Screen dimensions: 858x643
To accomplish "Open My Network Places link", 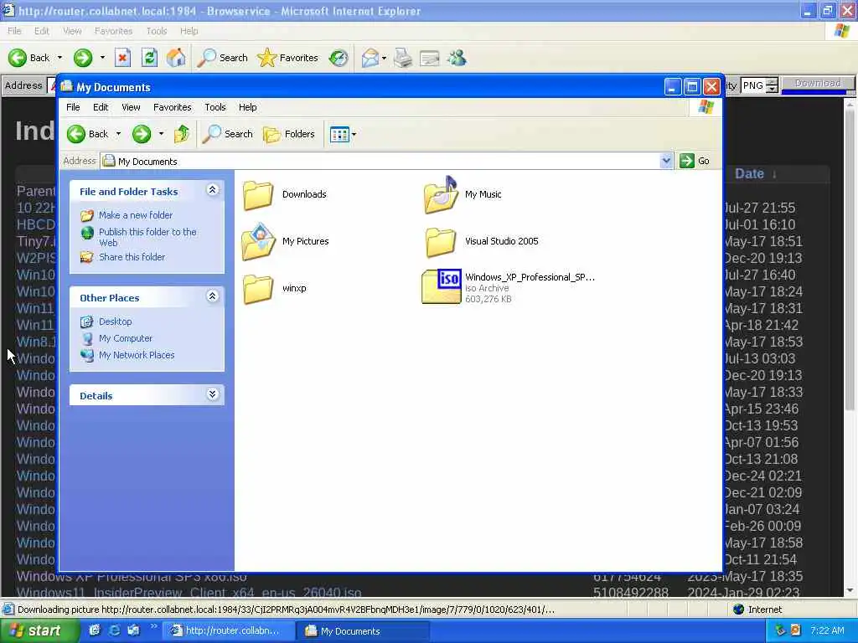I will (x=137, y=355).
